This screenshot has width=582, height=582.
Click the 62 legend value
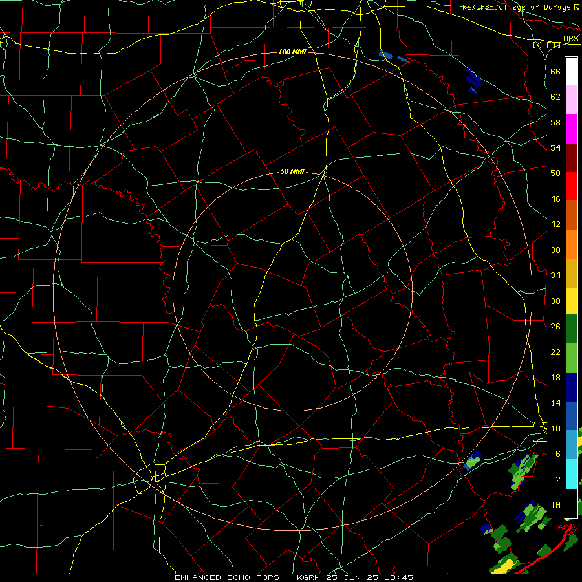point(555,96)
